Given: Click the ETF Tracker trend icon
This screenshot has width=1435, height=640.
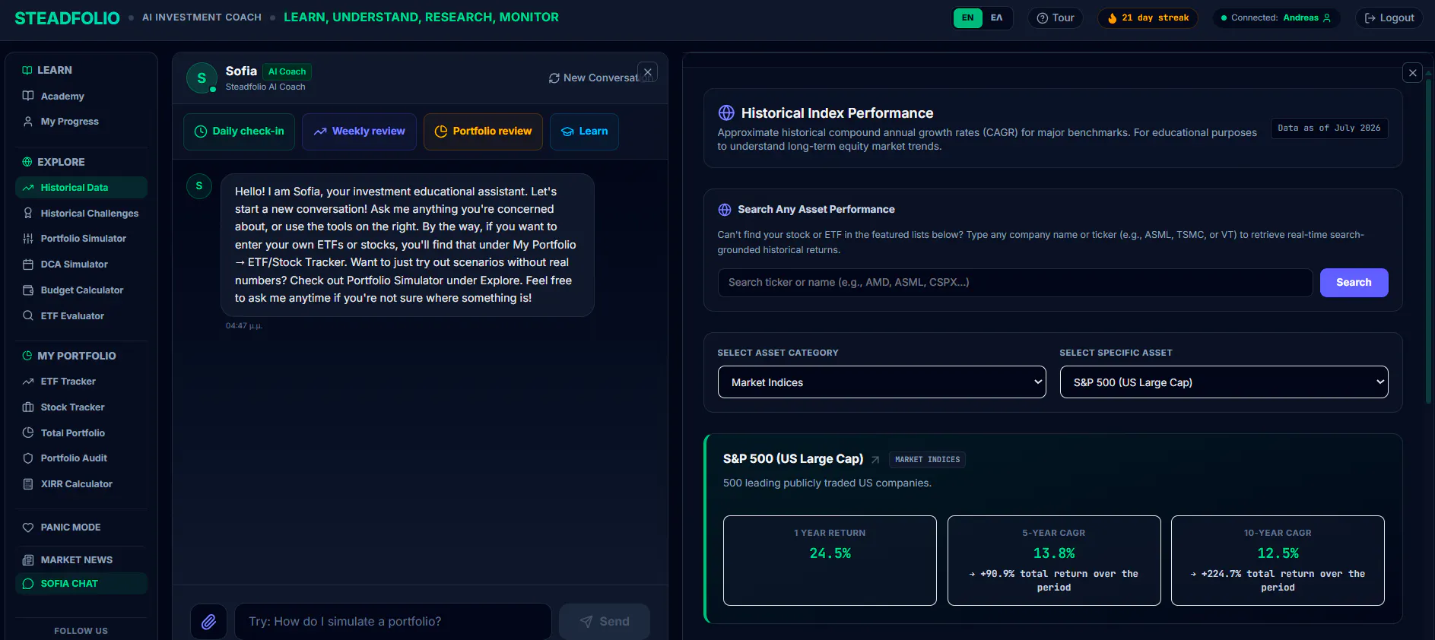Looking at the screenshot, I should 28,382.
